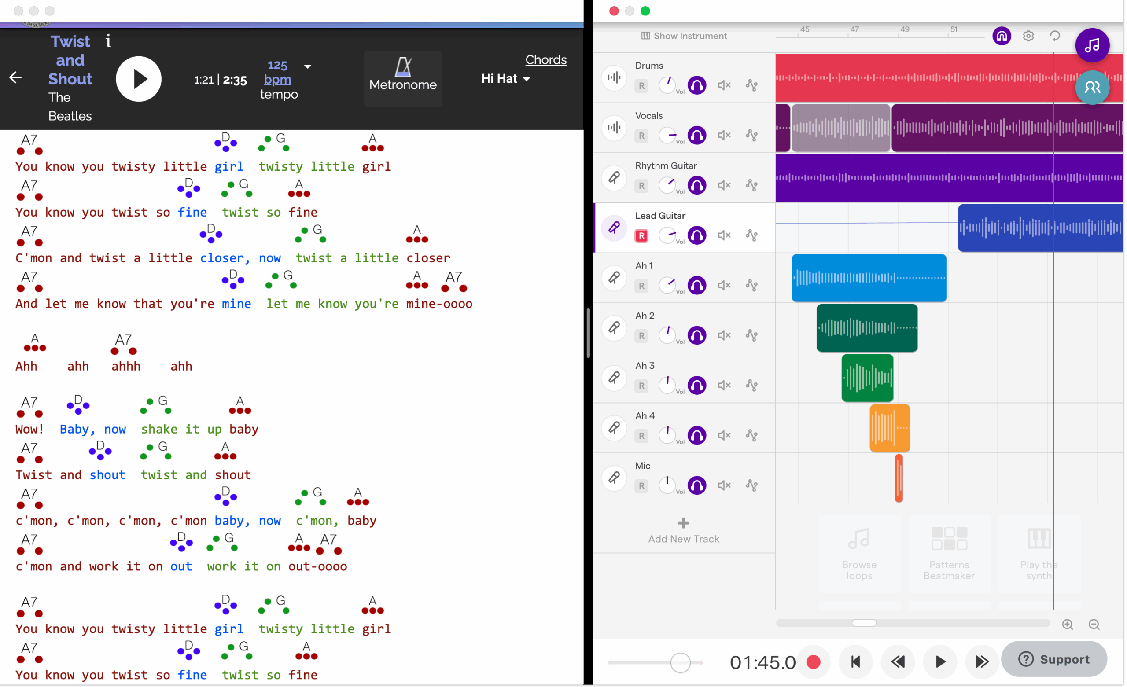Image resolution: width=1127 pixels, height=687 pixels.
Task: Open the Chords link
Action: pyautogui.click(x=545, y=59)
